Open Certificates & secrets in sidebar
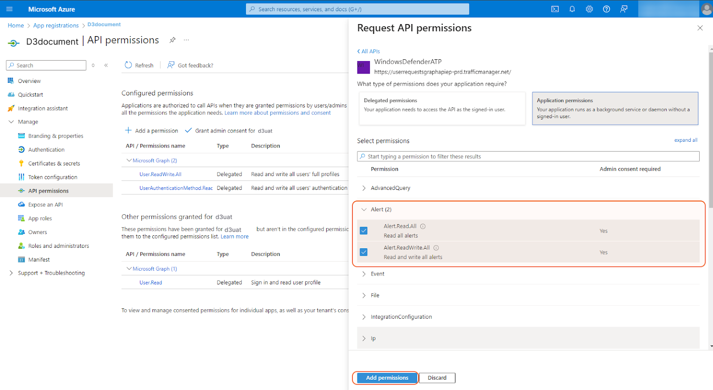The height and width of the screenshot is (390, 713). tap(54, 164)
